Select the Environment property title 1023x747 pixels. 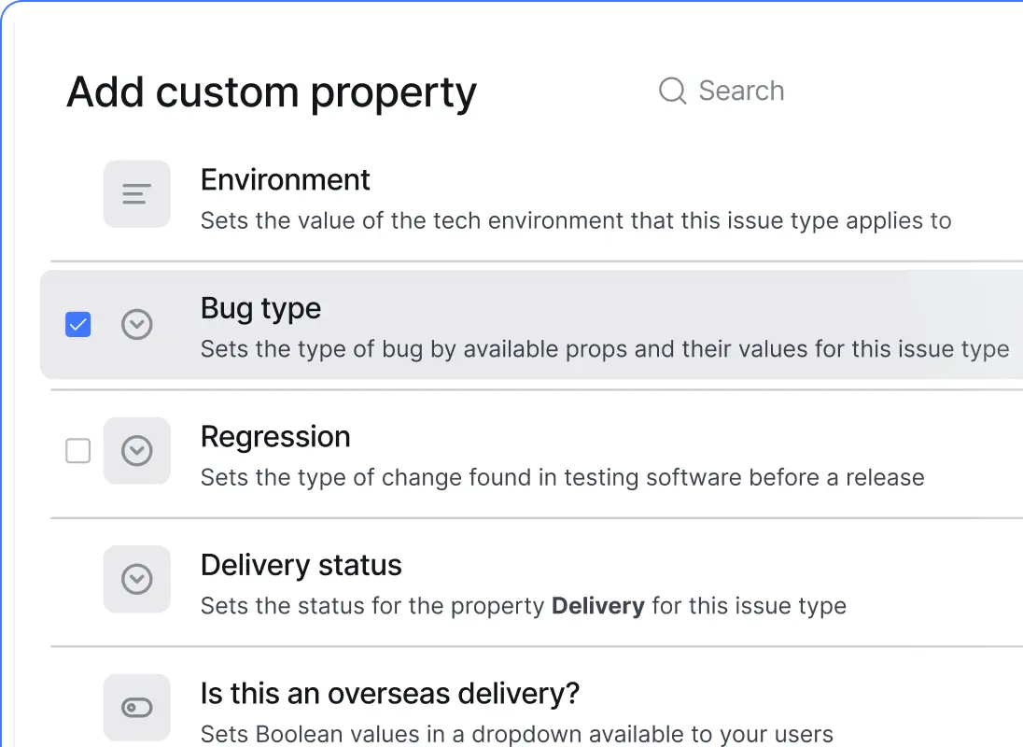tap(286, 179)
